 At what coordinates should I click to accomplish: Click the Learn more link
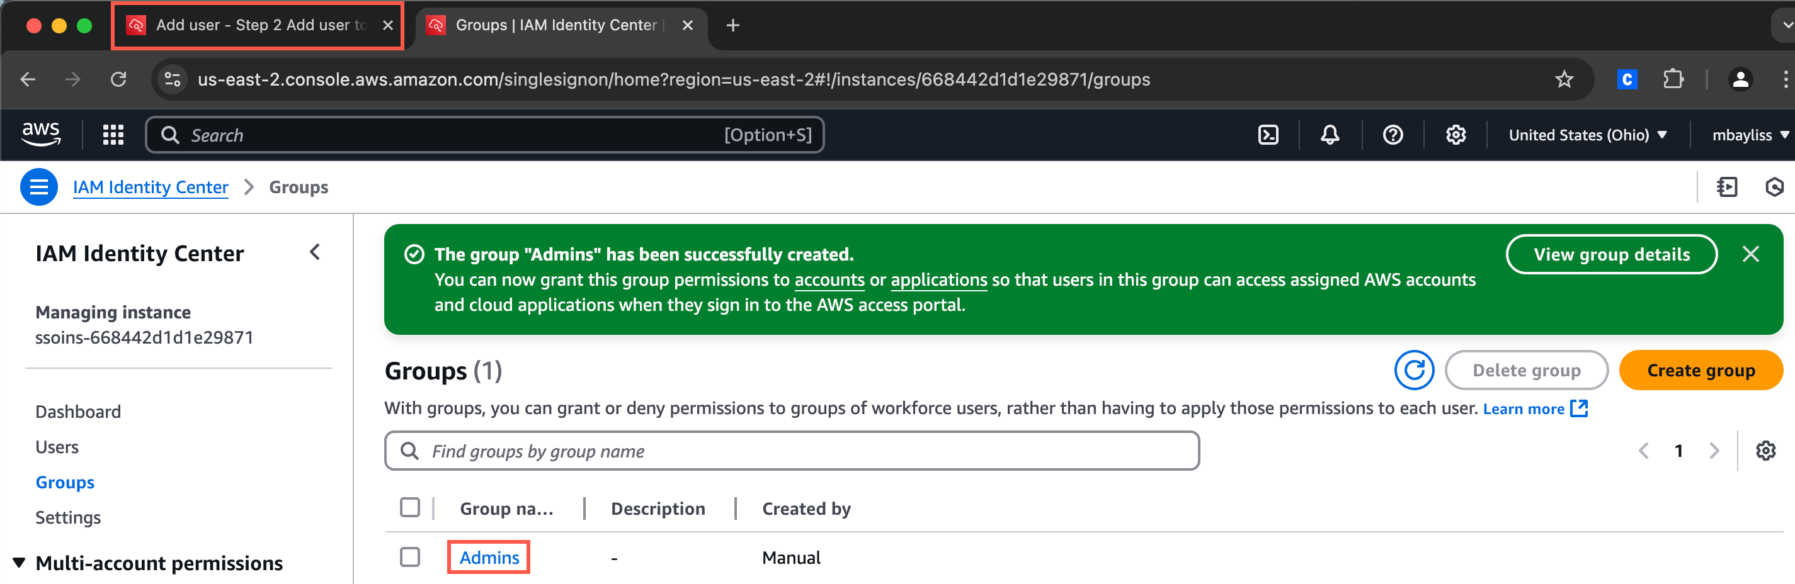(1524, 408)
